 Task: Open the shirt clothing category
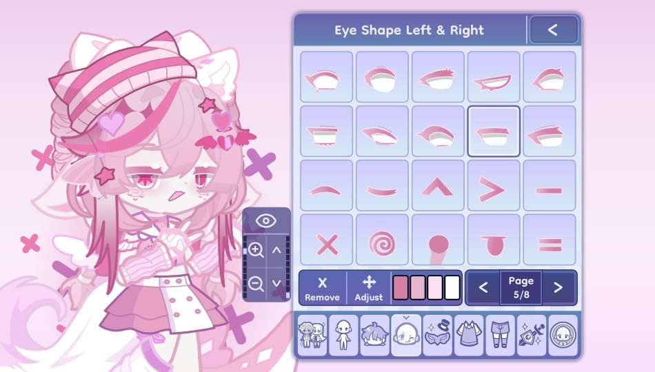point(469,335)
